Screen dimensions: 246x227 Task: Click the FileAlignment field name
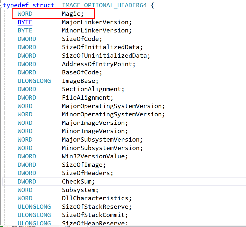coord(86,98)
